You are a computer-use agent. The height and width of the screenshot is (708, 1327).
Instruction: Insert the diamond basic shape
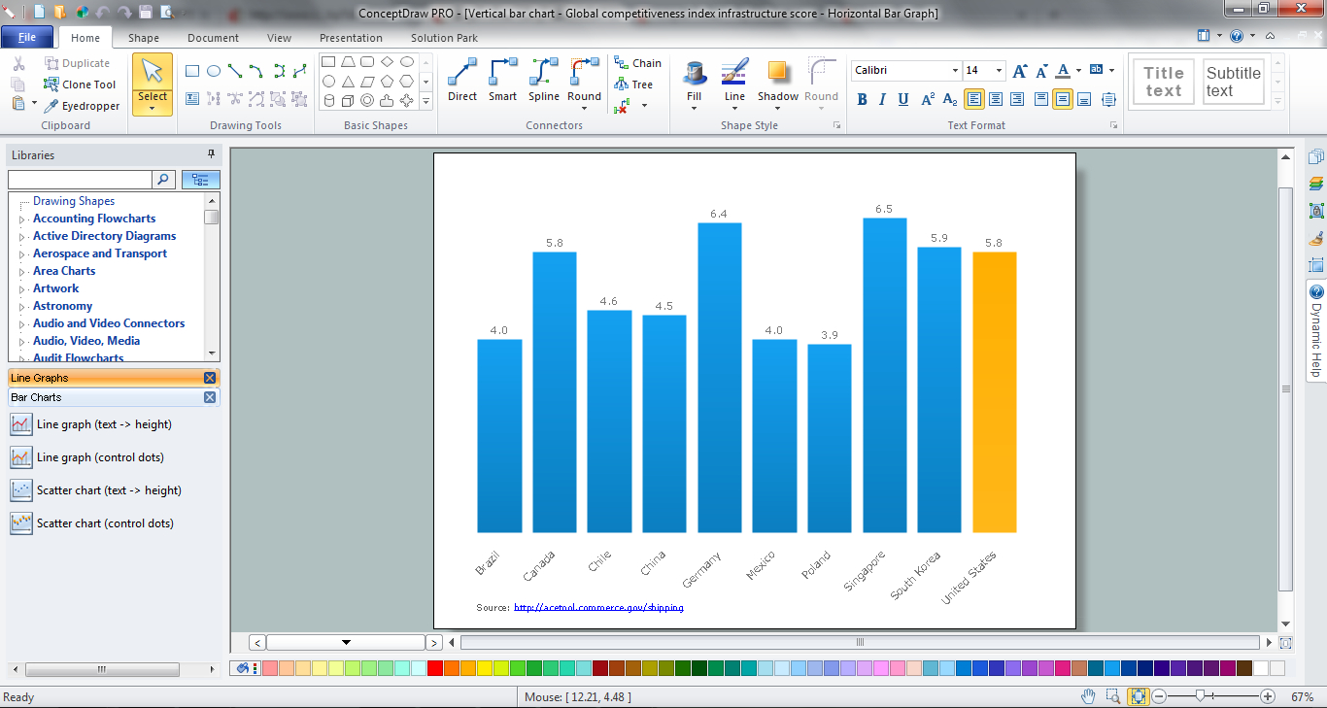pyautogui.click(x=387, y=62)
